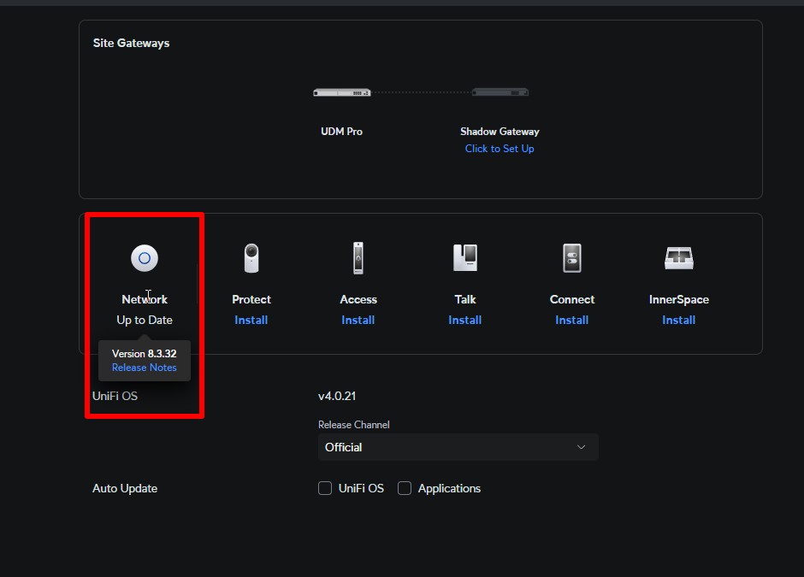Install the Protect application
The width and height of the screenshot is (804, 577).
pos(251,321)
